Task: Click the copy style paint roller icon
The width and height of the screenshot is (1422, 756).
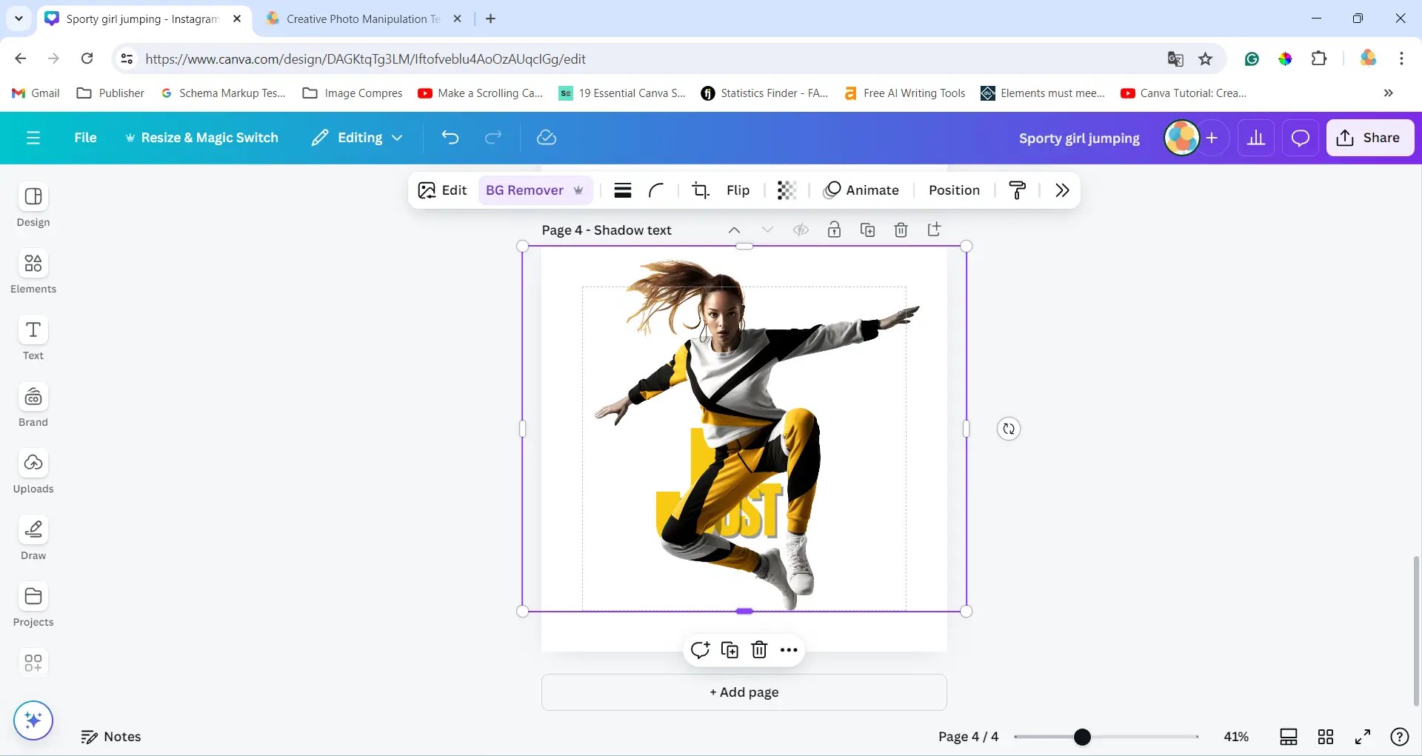Action: point(1018,190)
